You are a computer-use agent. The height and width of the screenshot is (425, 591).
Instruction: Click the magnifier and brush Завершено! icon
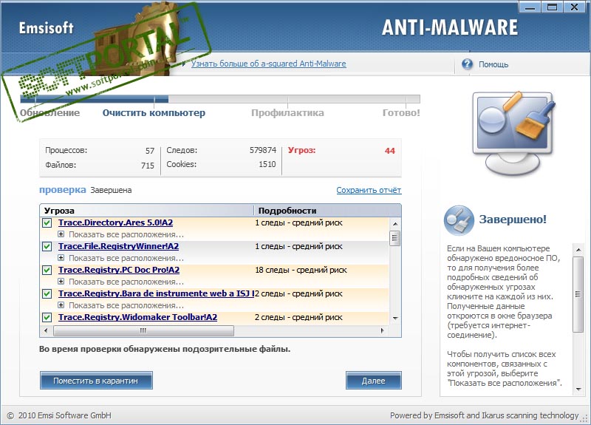coord(459,220)
